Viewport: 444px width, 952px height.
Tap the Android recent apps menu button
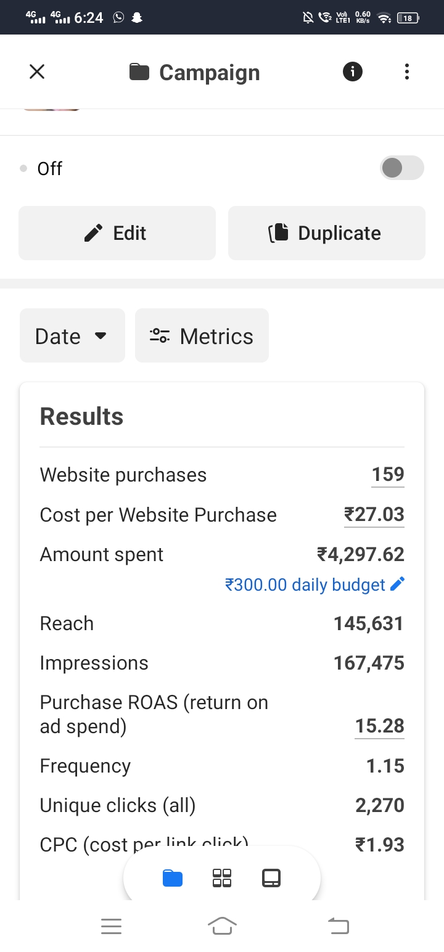click(111, 925)
